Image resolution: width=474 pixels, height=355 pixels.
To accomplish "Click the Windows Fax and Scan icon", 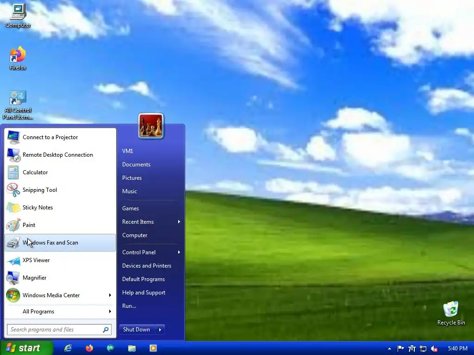I will point(13,243).
